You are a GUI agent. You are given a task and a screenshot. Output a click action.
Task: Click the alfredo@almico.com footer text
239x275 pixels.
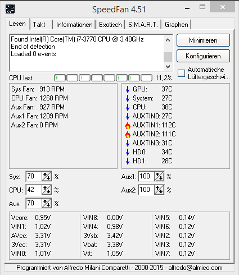(x=195, y=268)
